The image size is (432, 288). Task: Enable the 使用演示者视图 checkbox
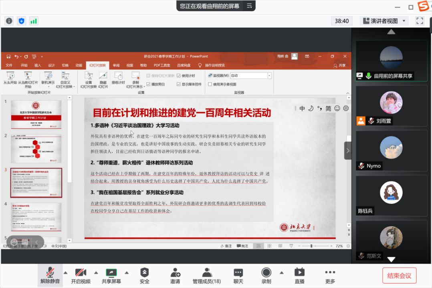point(210,84)
